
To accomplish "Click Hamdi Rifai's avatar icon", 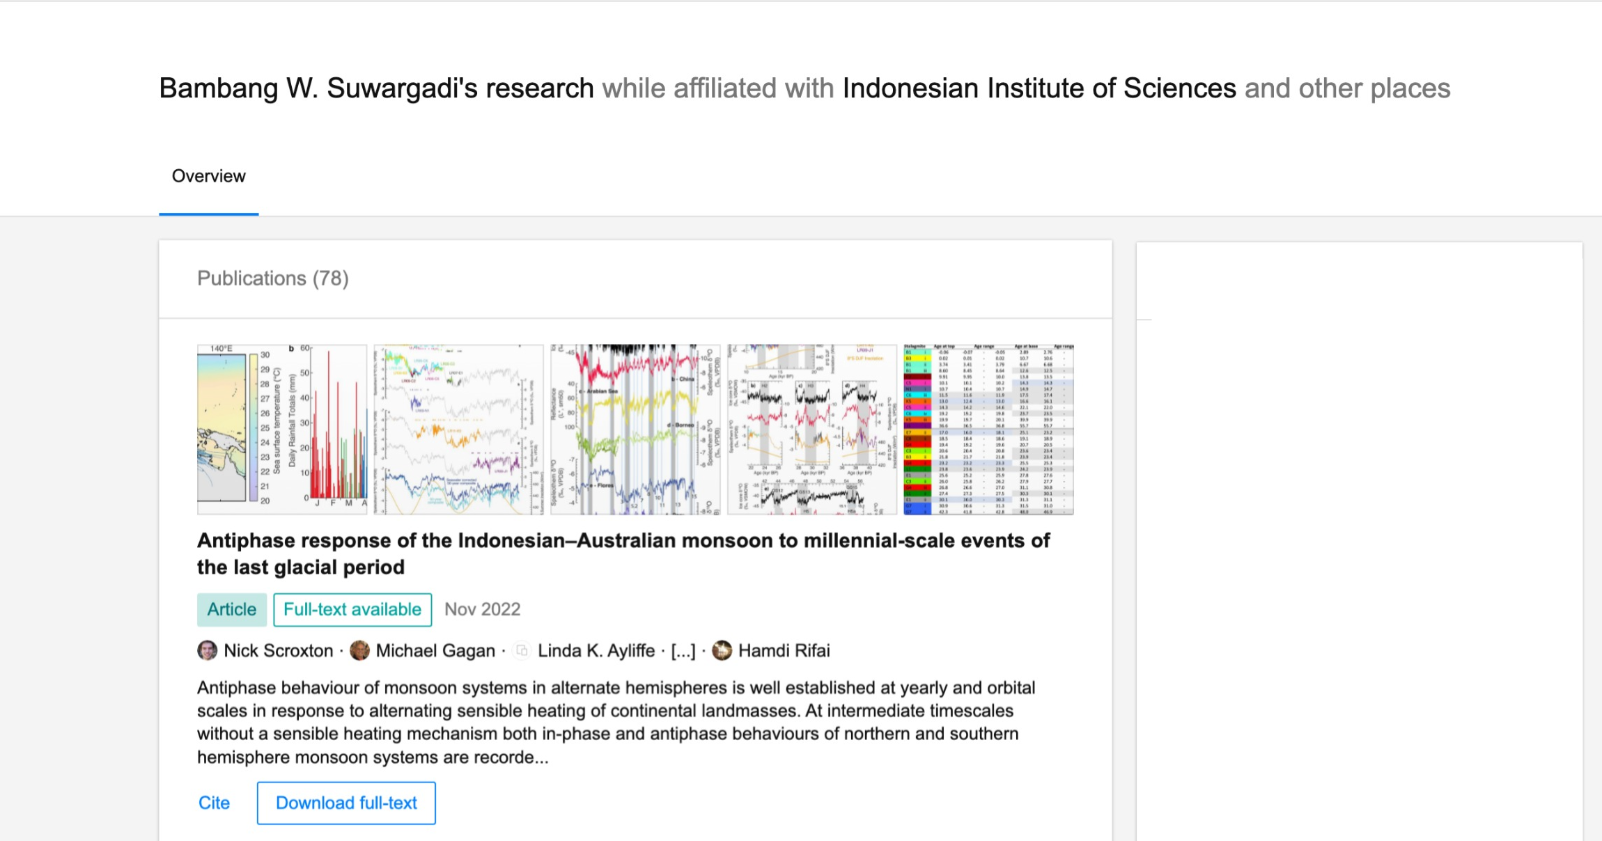I will (722, 650).
